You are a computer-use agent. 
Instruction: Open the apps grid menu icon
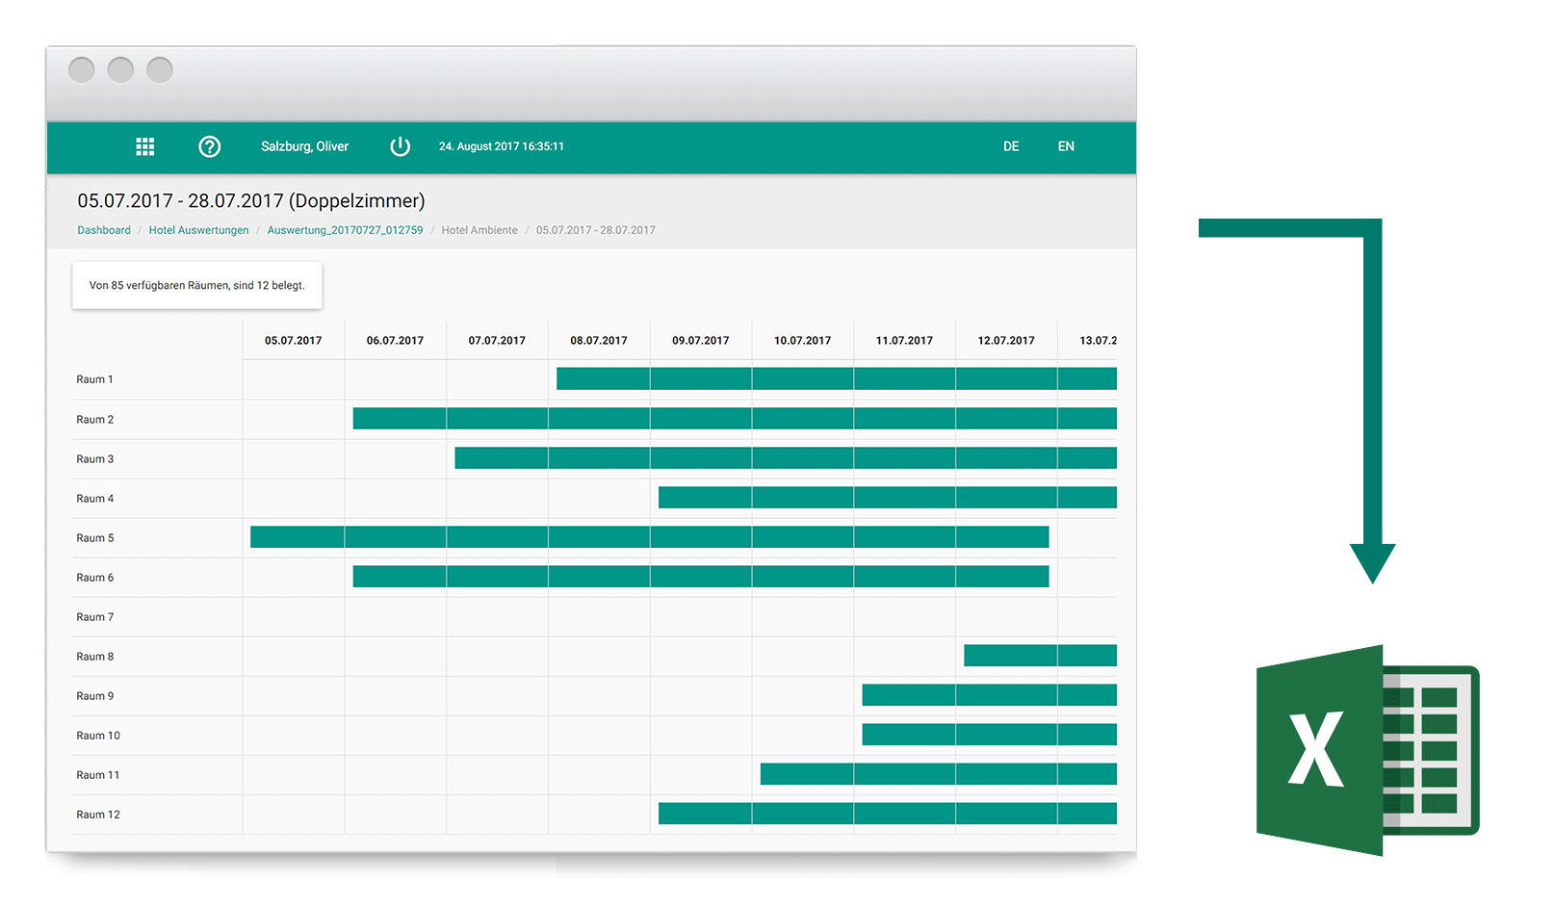tap(144, 146)
